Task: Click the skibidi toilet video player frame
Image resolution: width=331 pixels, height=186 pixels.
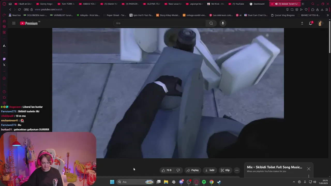Action: pyautogui.click(x=168, y=93)
